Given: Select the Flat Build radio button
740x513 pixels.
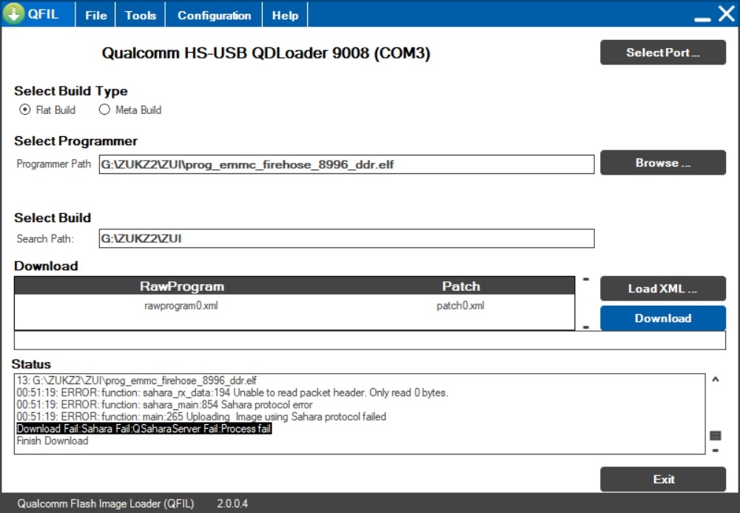Looking at the screenshot, I should coord(24,110).
